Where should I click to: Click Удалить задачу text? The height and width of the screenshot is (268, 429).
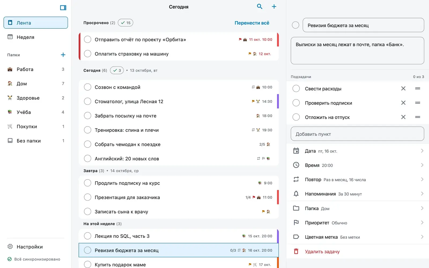[322, 251]
